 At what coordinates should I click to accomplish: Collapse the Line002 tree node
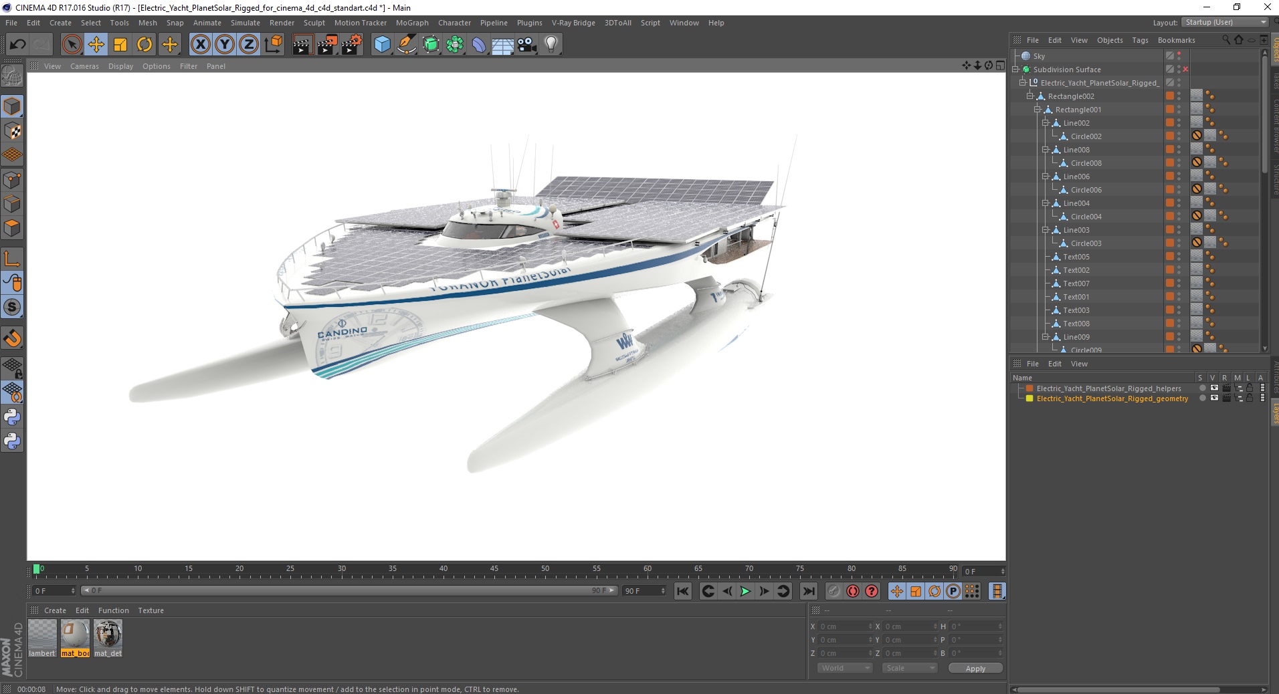click(1045, 122)
